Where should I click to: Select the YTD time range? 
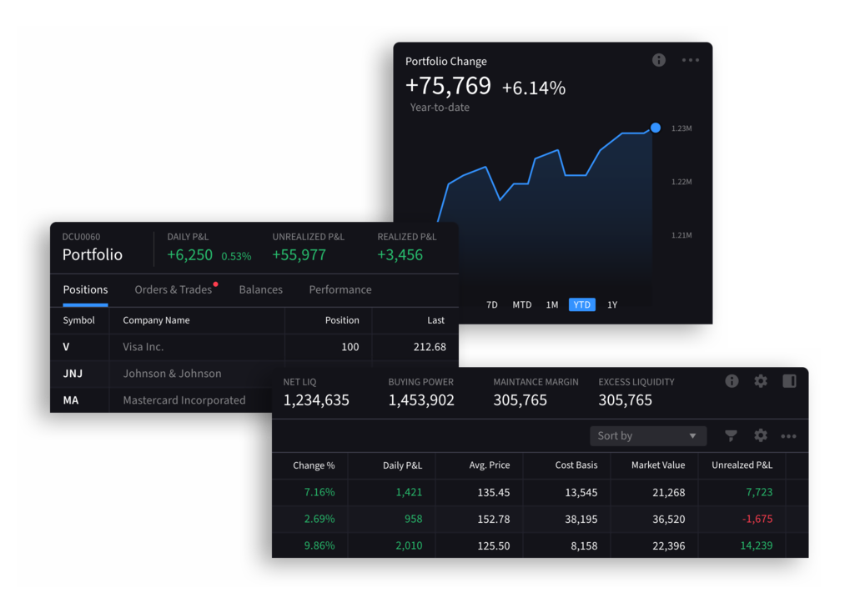point(581,304)
